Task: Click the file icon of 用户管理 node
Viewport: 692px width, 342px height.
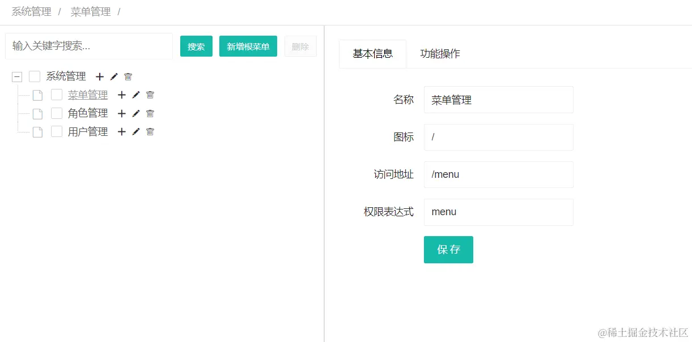Action: point(37,132)
